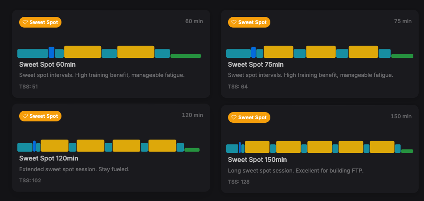Click heart icon on Sweet Spot 75min badge

pyautogui.click(x=234, y=22)
